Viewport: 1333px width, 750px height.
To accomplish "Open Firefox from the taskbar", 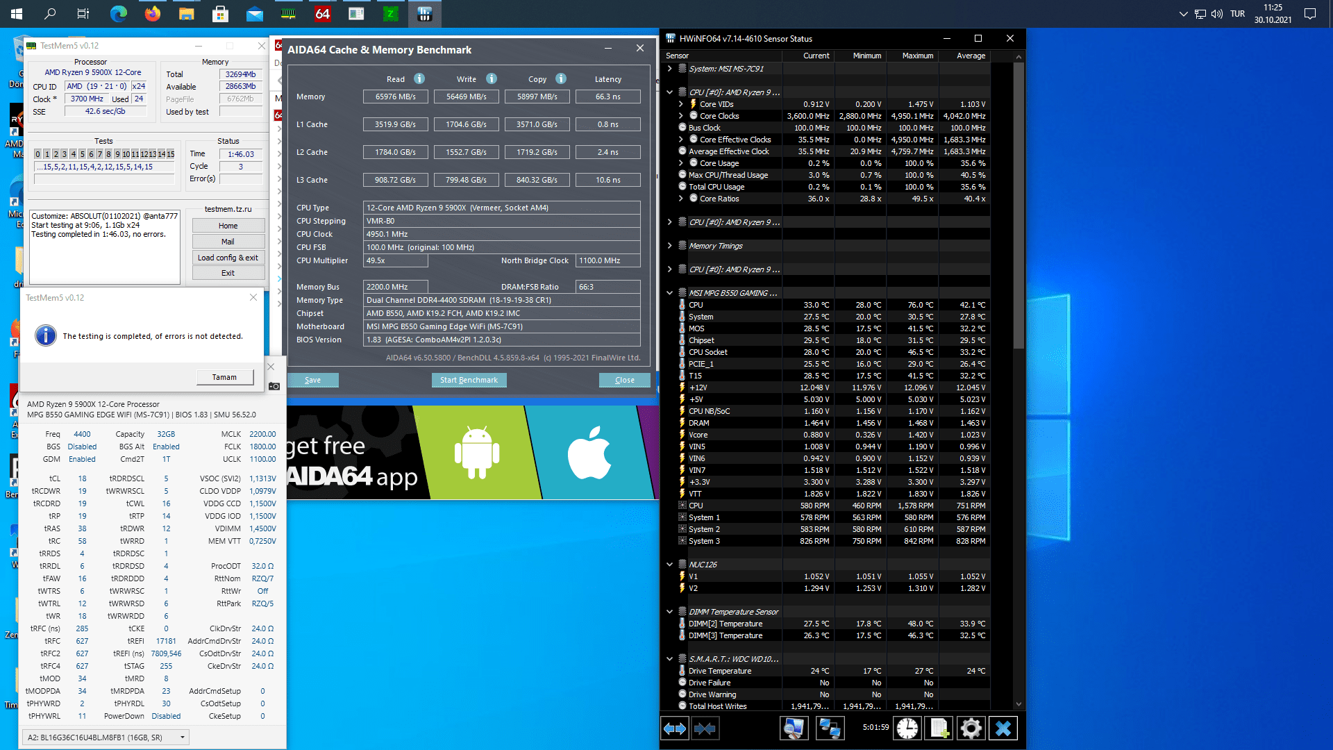I will tap(152, 14).
